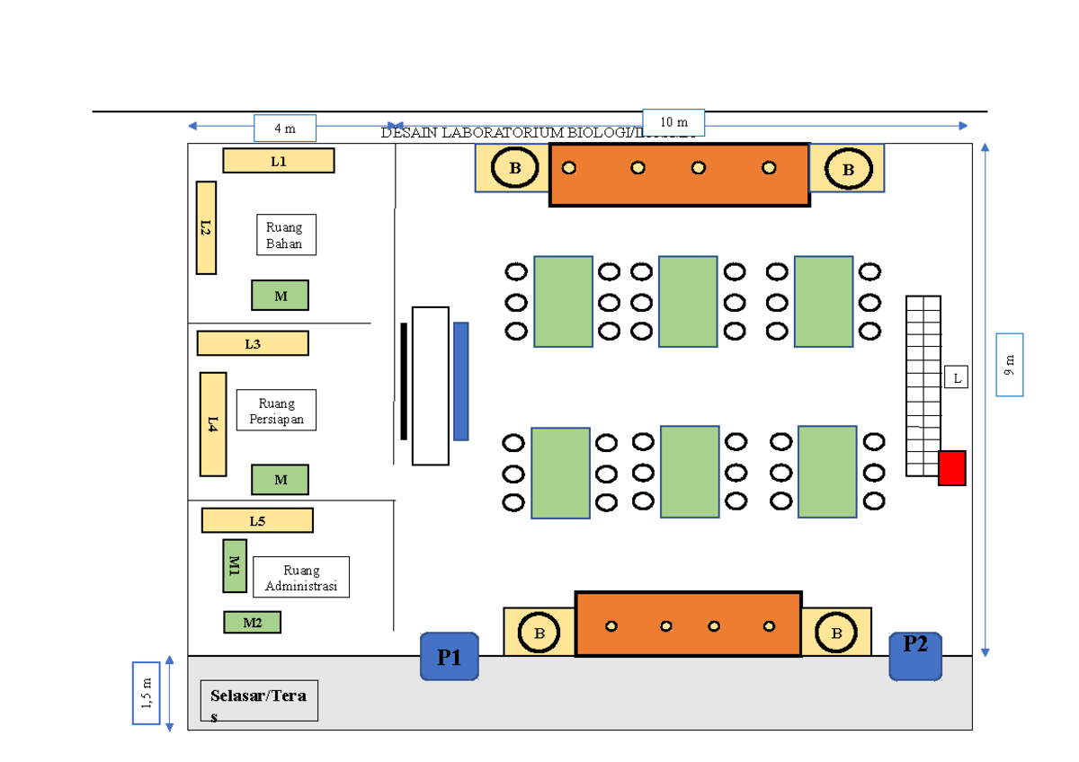Click the Ruang Administrasi label
Screen dimensions: 1079x762
301,578
